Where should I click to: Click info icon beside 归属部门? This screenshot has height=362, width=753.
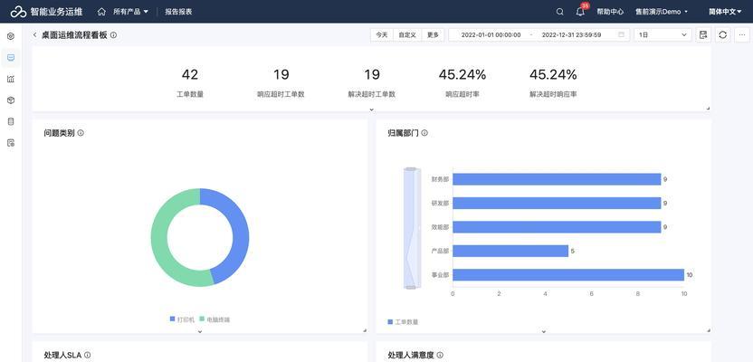pos(424,133)
